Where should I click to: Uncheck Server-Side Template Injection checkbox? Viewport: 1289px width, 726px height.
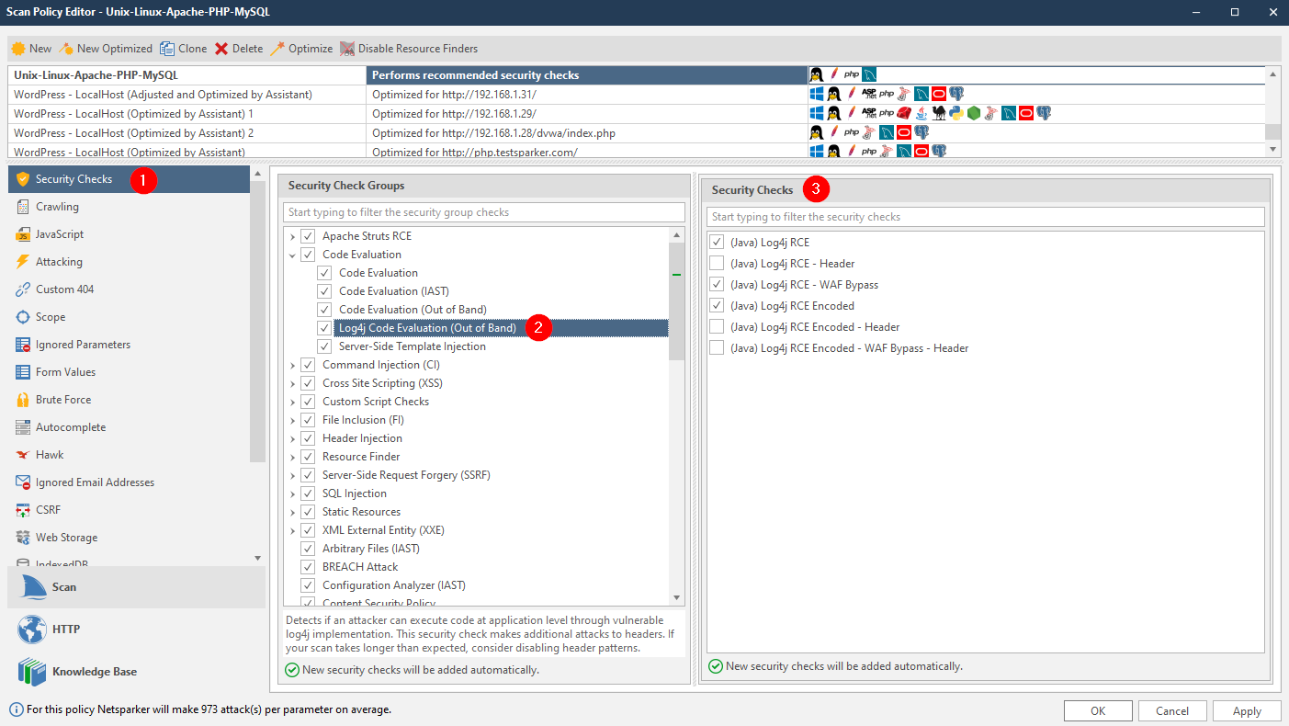coord(324,346)
